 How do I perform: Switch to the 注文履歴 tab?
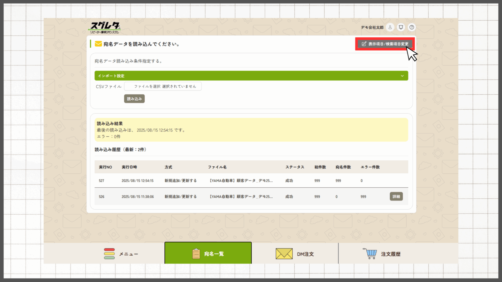point(391,254)
